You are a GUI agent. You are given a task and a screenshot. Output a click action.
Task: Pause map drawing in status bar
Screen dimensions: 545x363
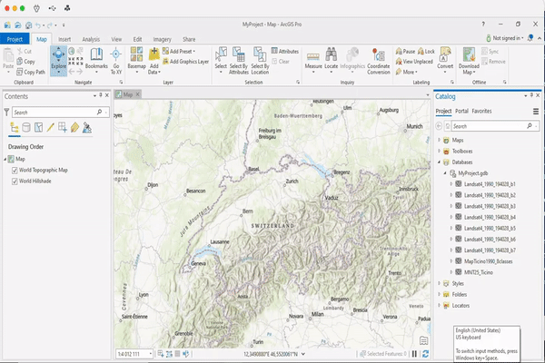pos(414,354)
